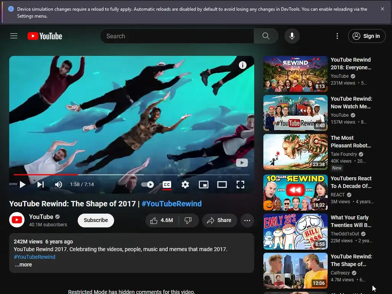Like the video with 4.6M likes
This screenshot has height=294, width=392.
click(x=162, y=220)
